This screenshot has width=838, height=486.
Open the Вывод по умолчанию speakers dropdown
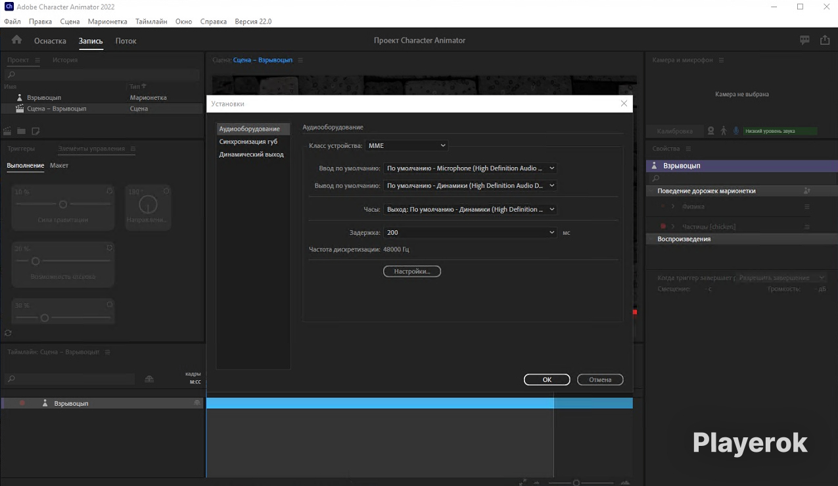(470, 185)
